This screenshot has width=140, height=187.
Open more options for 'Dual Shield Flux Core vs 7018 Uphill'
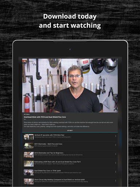click(x=116, y=172)
